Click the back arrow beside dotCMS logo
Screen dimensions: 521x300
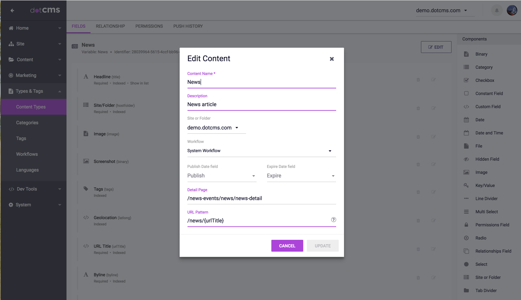(12, 11)
